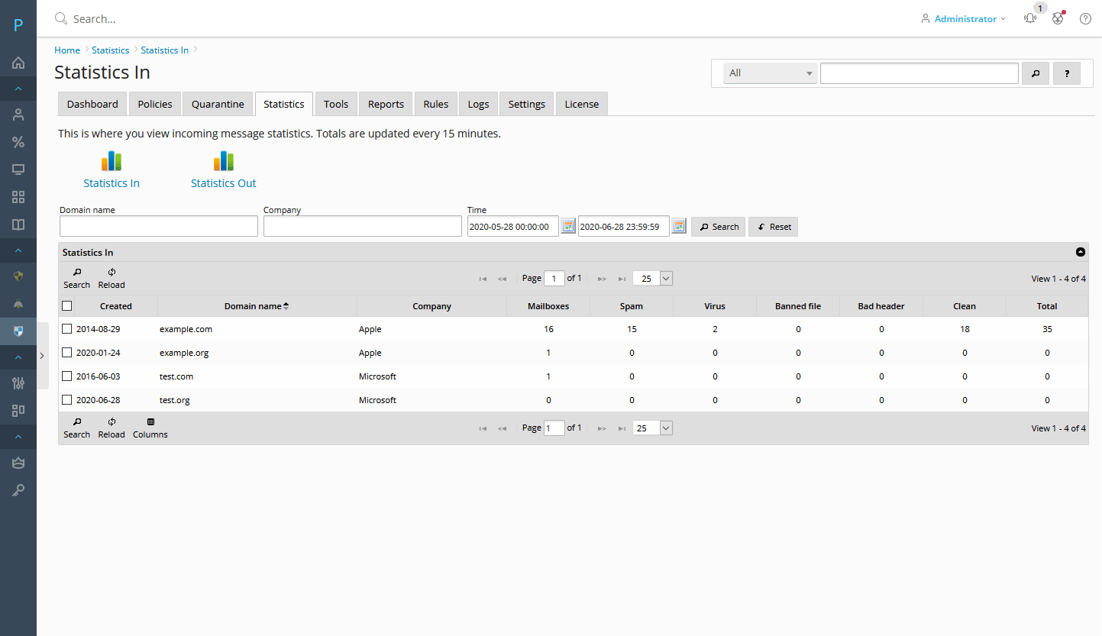Switch to the Settings tab

[527, 104]
